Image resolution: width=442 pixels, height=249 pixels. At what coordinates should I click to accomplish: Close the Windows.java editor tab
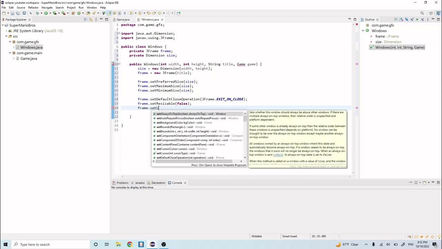tap(162, 20)
